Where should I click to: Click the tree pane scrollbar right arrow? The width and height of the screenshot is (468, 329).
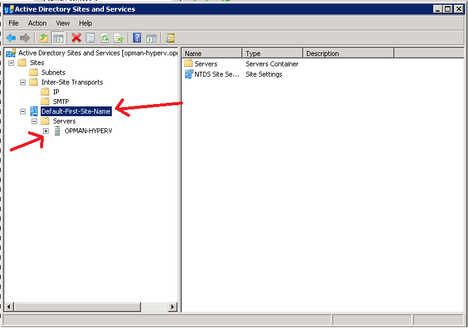pos(173,307)
